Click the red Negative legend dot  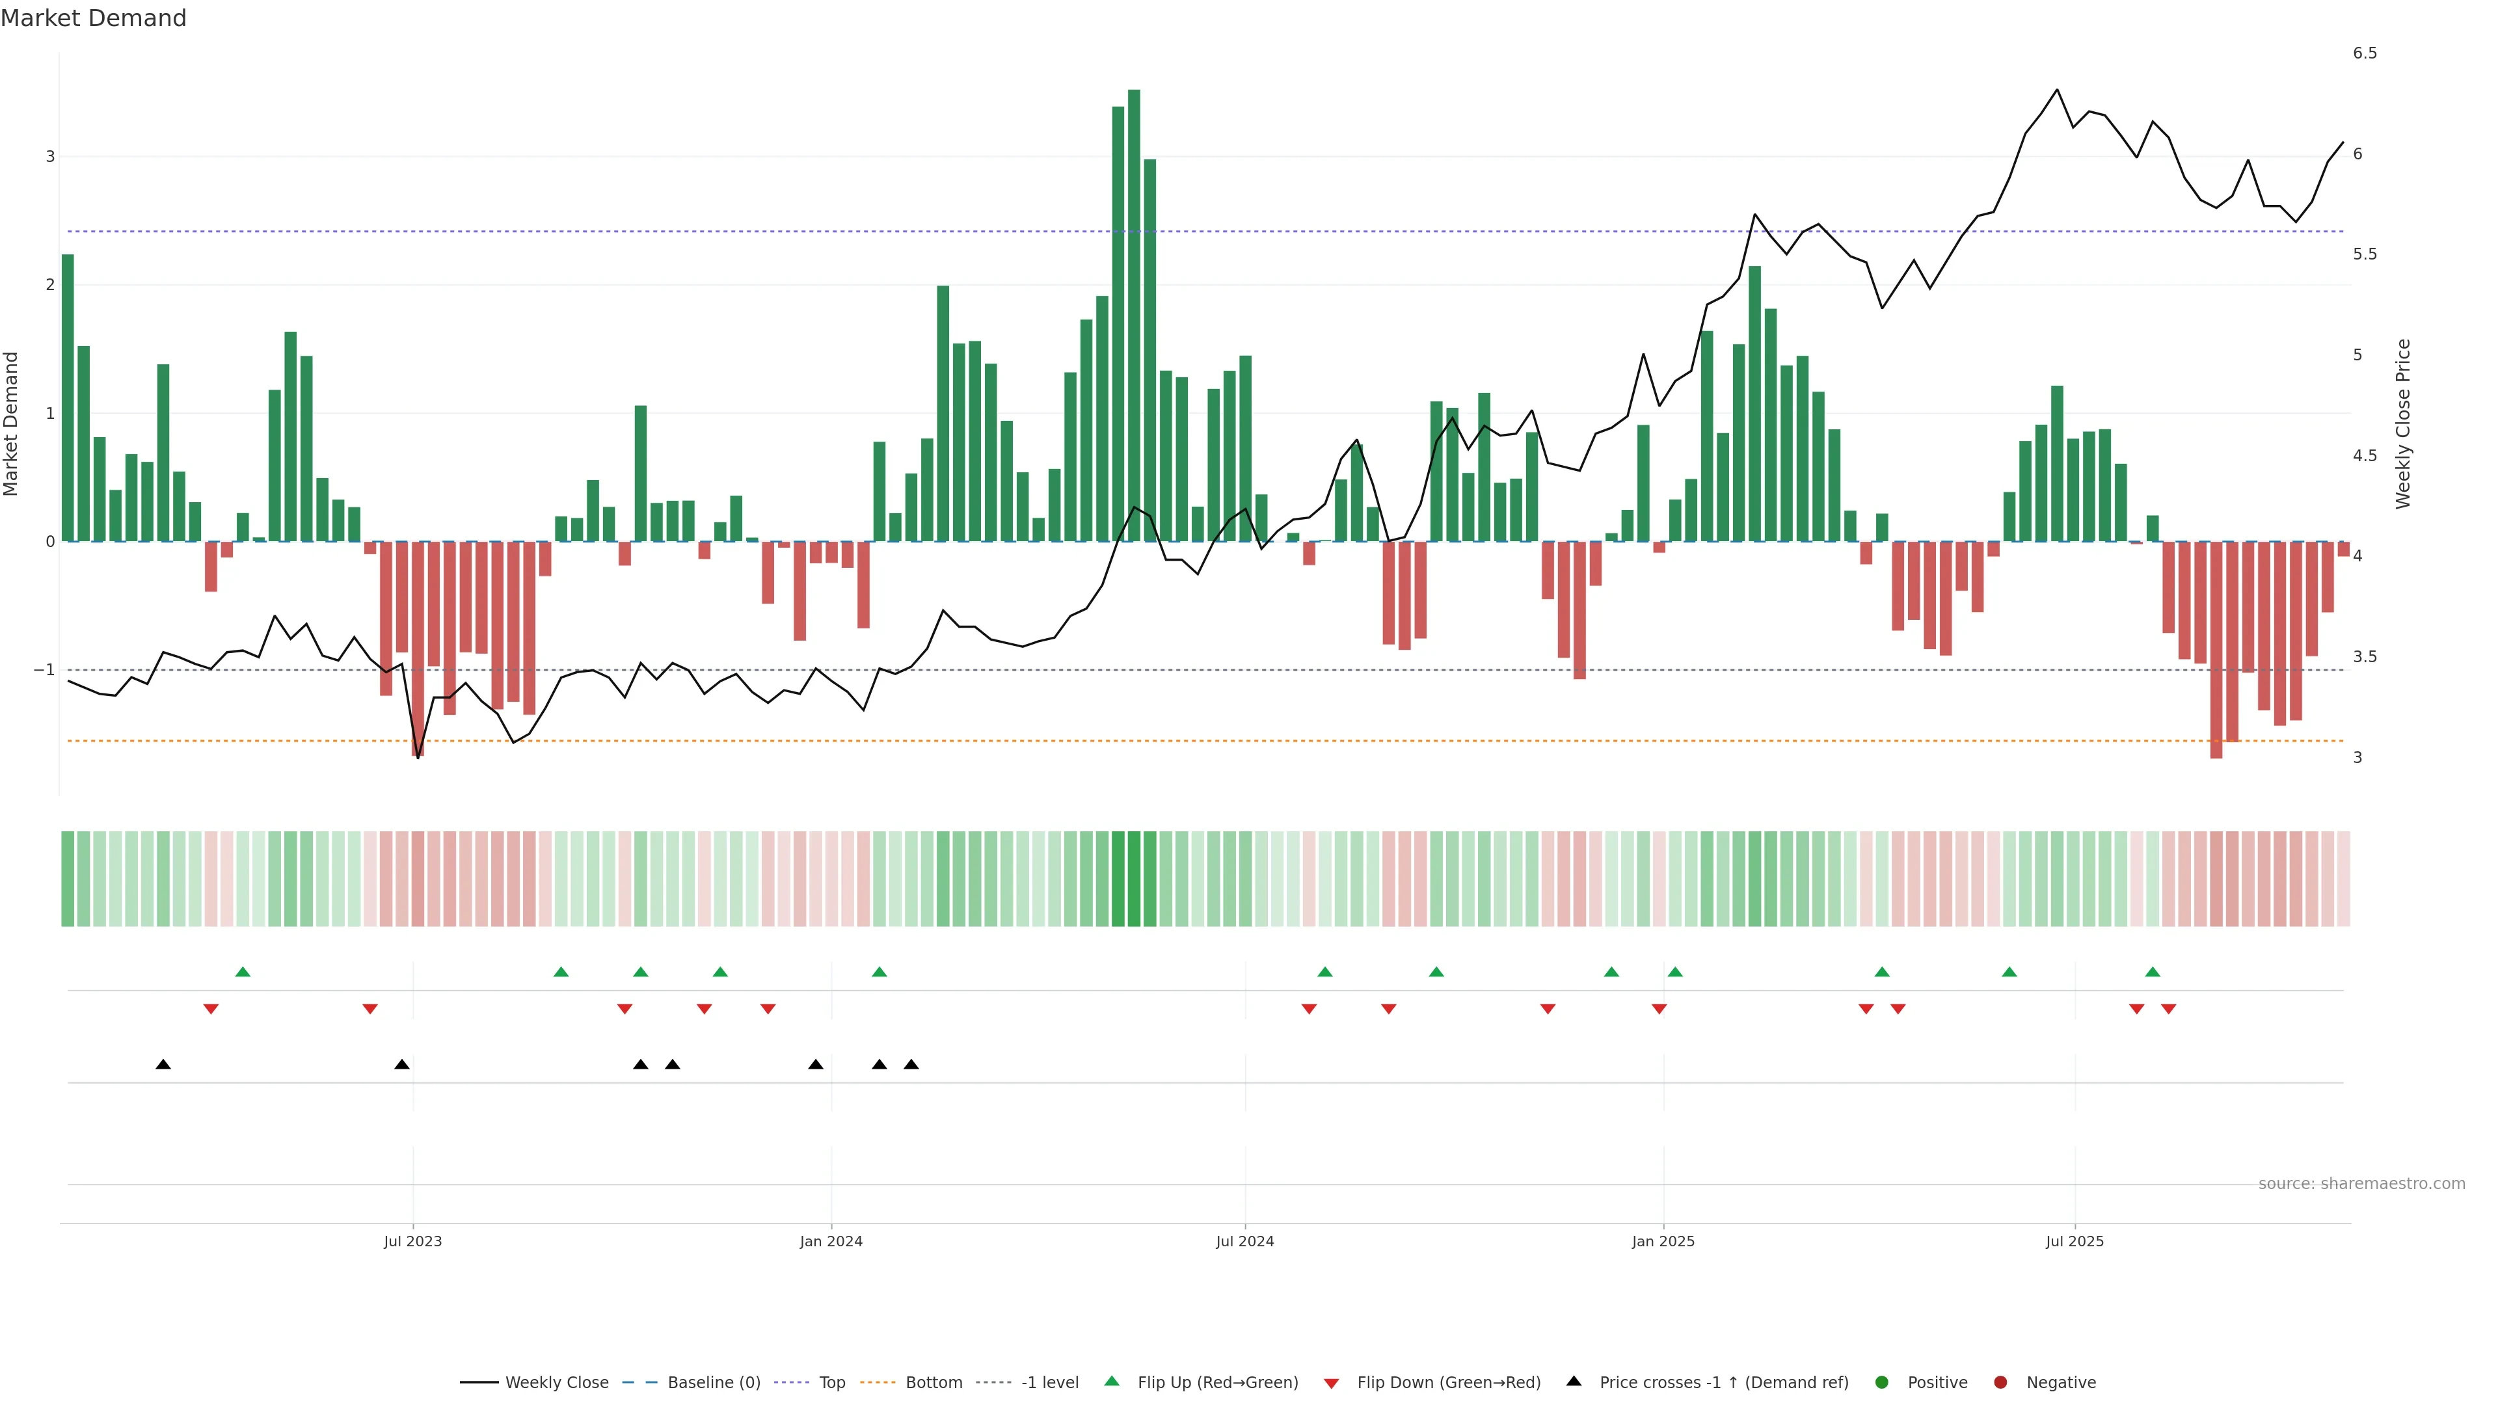click(2000, 1383)
